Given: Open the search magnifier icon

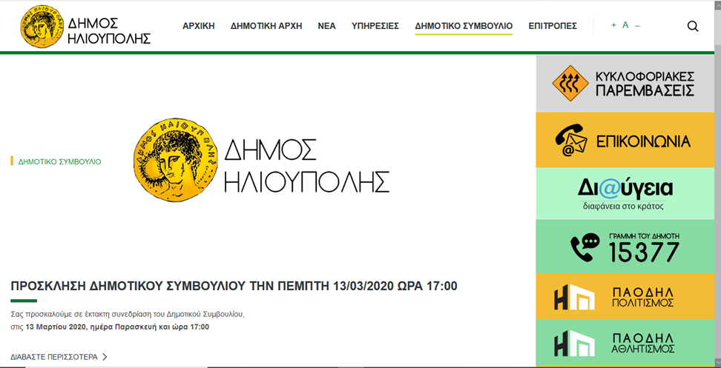Looking at the screenshot, I should click(693, 26).
